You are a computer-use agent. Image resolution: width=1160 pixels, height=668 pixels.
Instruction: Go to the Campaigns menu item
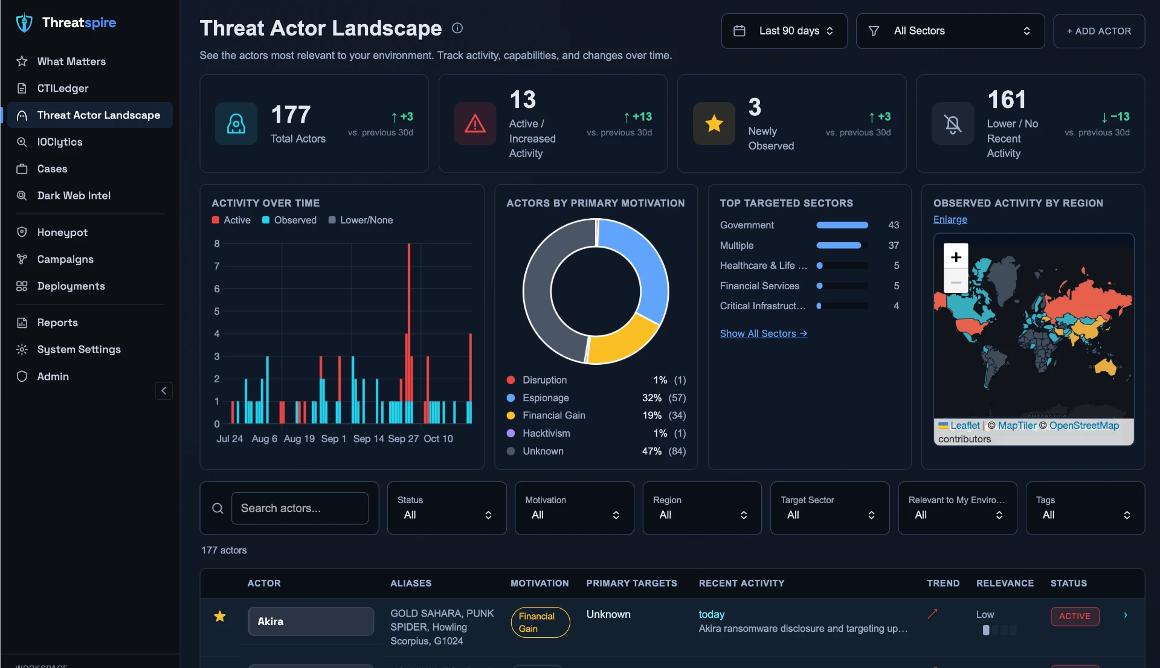pos(89,259)
